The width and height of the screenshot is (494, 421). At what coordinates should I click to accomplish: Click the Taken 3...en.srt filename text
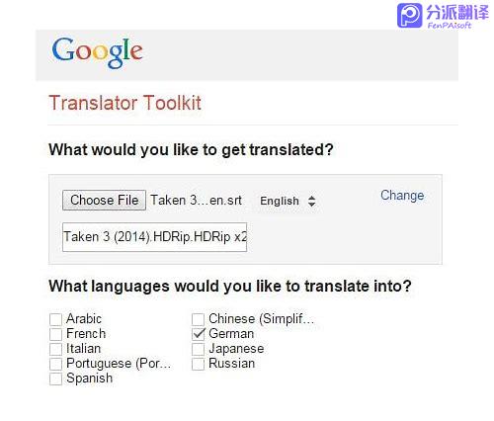[x=197, y=201]
